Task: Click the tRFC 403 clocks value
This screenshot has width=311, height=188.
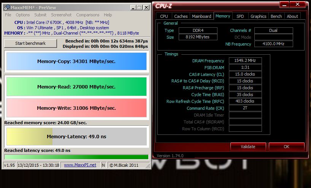Action: [x=245, y=101]
